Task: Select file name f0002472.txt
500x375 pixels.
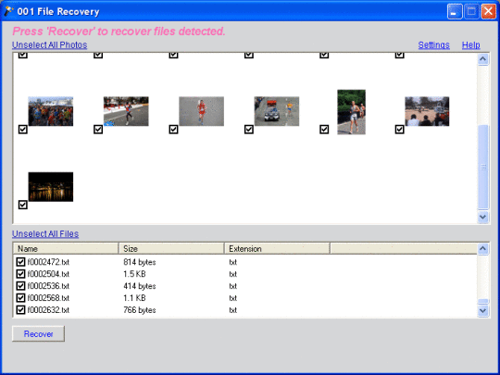Action: [48, 262]
